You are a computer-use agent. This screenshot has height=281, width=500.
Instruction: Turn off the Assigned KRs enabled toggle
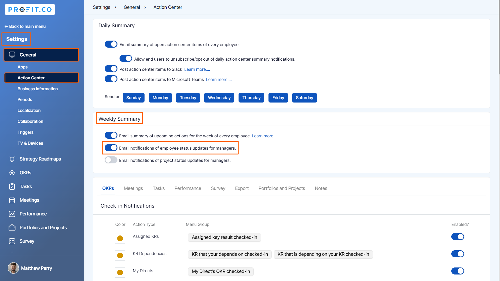pos(458,237)
